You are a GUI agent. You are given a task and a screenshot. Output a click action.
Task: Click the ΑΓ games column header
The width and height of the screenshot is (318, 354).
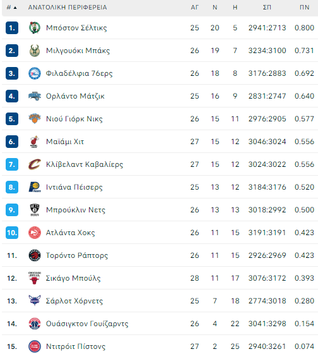[x=194, y=8]
